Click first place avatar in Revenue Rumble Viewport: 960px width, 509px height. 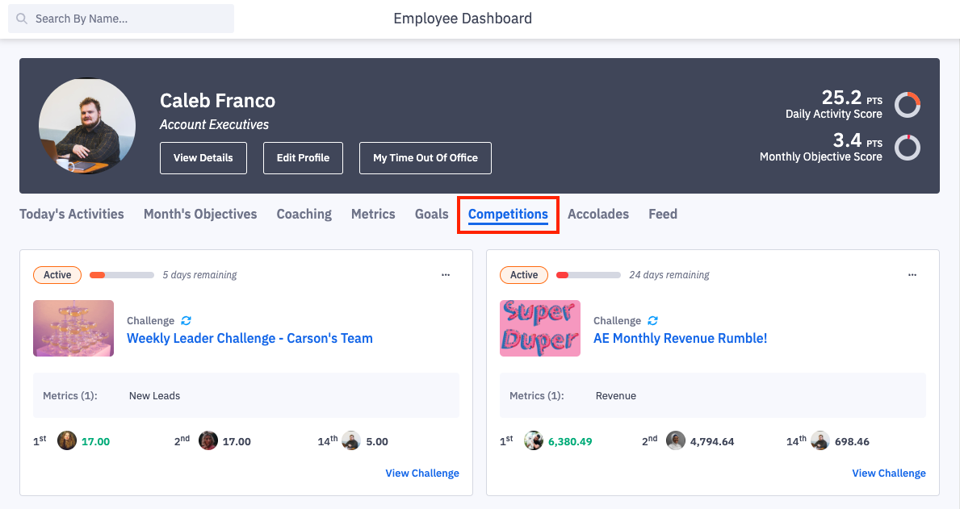(534, 440)
